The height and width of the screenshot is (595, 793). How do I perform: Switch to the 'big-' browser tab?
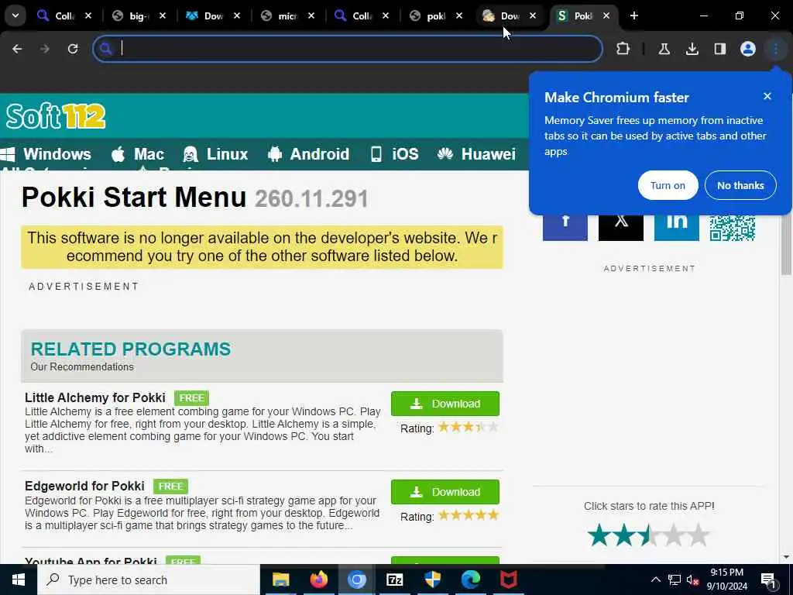click(132, 16)
